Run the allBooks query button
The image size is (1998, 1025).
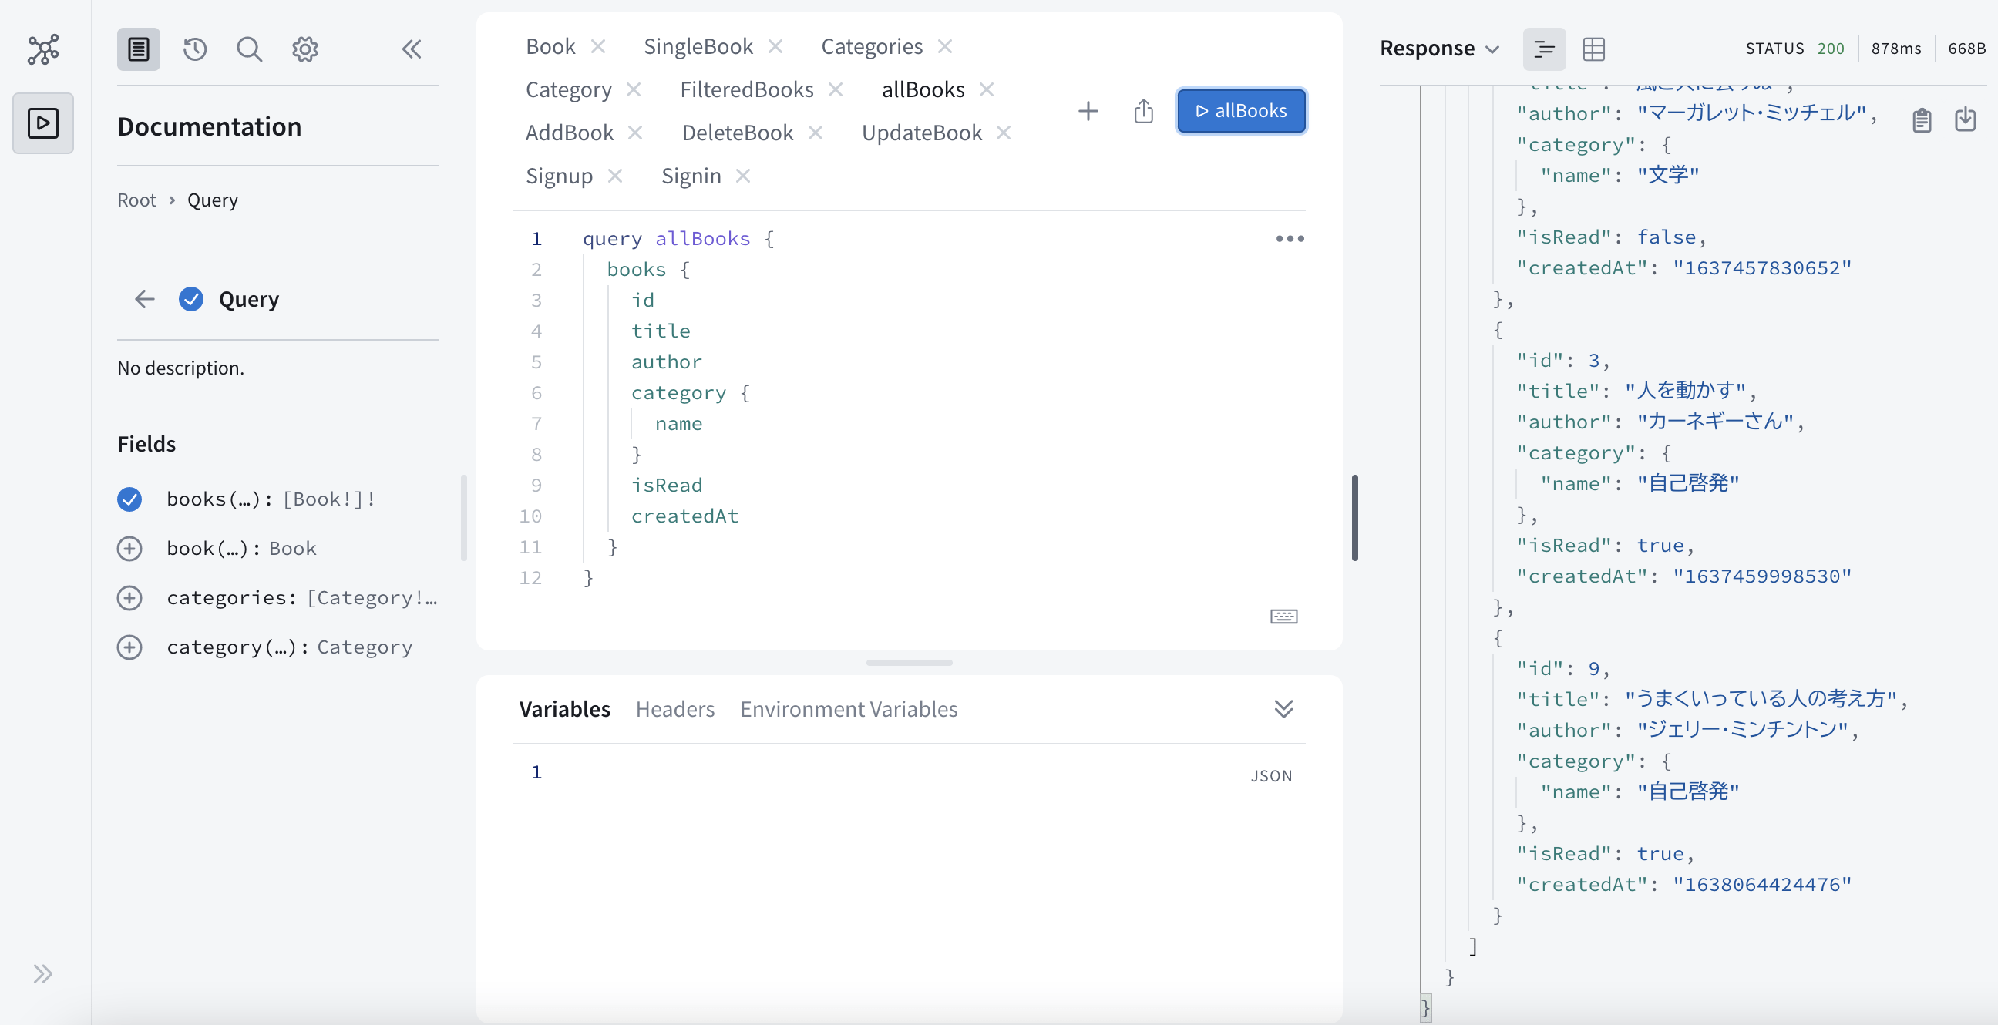point(1241,111)
